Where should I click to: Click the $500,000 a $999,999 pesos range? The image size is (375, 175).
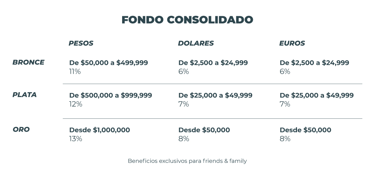click(111, 96)
